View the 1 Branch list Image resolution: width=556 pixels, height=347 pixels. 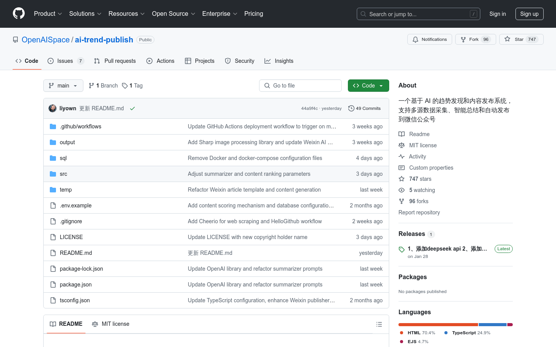[x=103, y=86]
